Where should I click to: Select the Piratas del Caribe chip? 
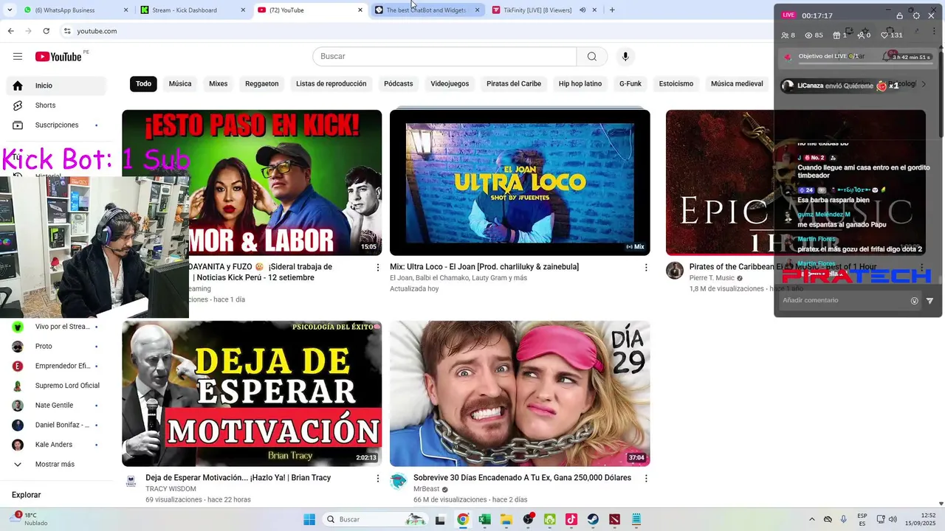(x=514, y=84)
